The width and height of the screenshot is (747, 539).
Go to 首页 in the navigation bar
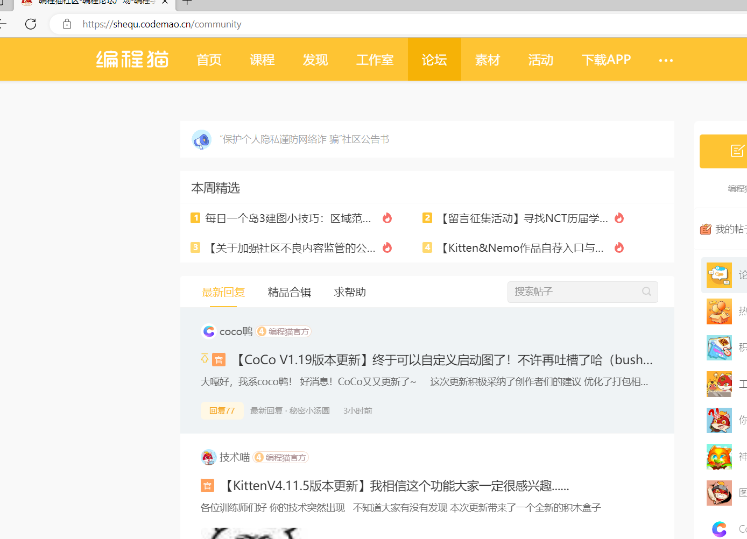(x=209, y=59)
